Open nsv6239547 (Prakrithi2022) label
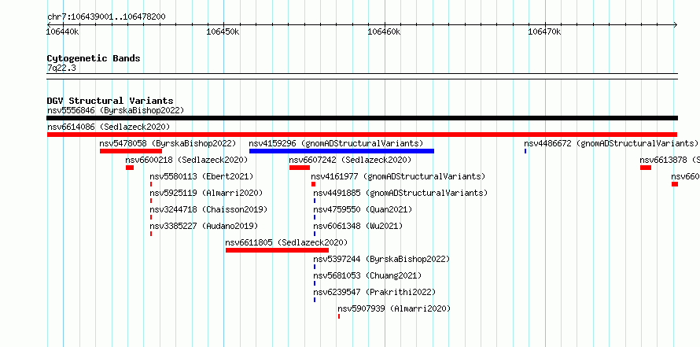 point(374,292)
